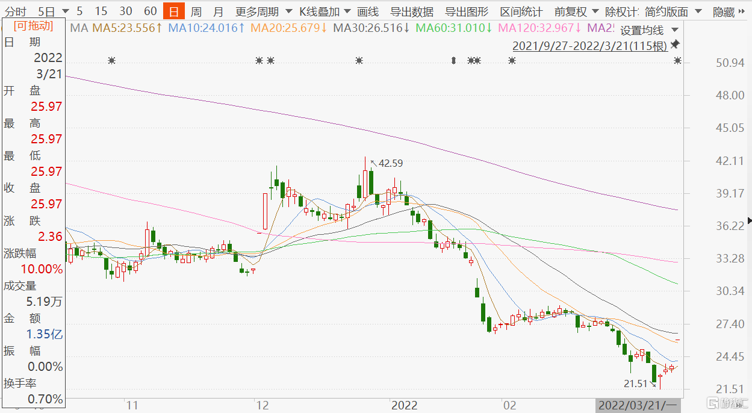Image resolution: width=752 pixels, height=413 pixels.
Task: Click the [可拖动] draggable panel header
Action: click(x=33, y=25)
